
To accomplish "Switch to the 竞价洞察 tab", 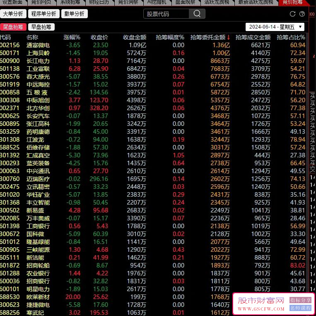I will coord(128,2).
